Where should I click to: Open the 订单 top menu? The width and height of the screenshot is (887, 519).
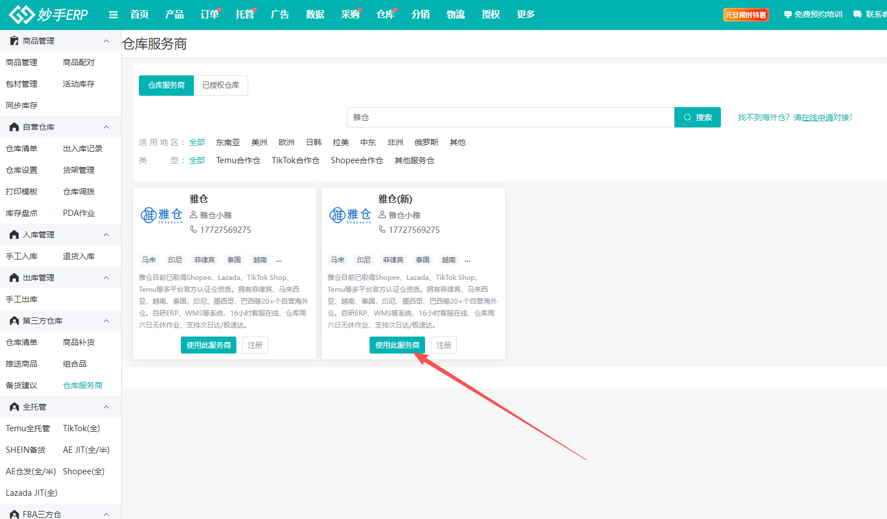[x=210, y=14]
